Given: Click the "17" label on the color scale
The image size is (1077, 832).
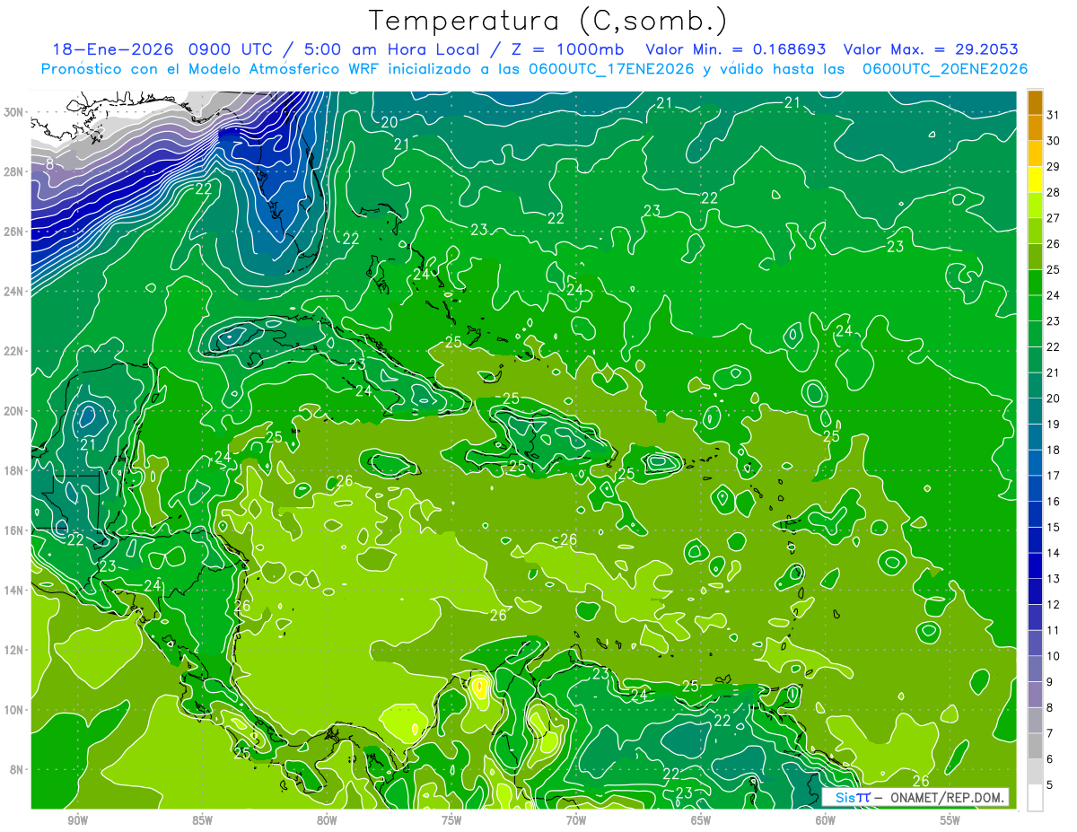Looking at the screenshot, I should point(1054,476).
